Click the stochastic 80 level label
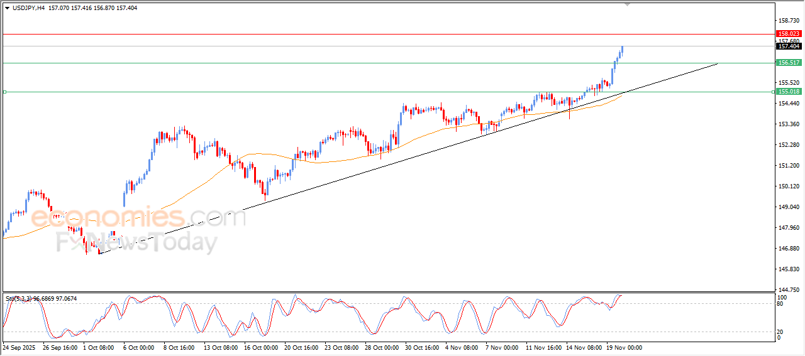 pyautogui.click(x=781, y=304)
